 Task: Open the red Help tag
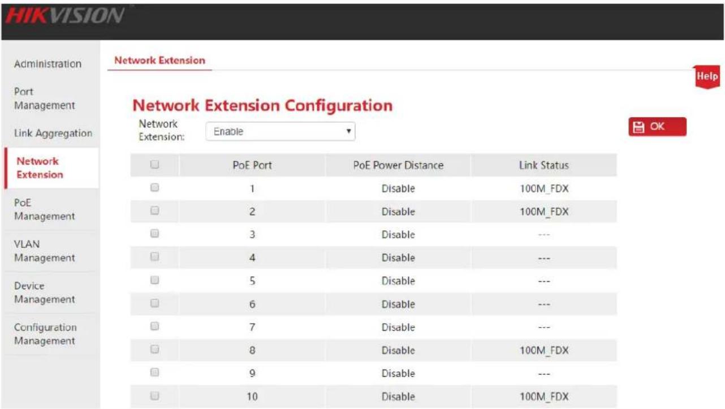coord(707,77)
